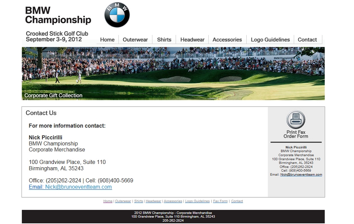
Task: Click the BMW Championship title text
Action: point(58,15)
